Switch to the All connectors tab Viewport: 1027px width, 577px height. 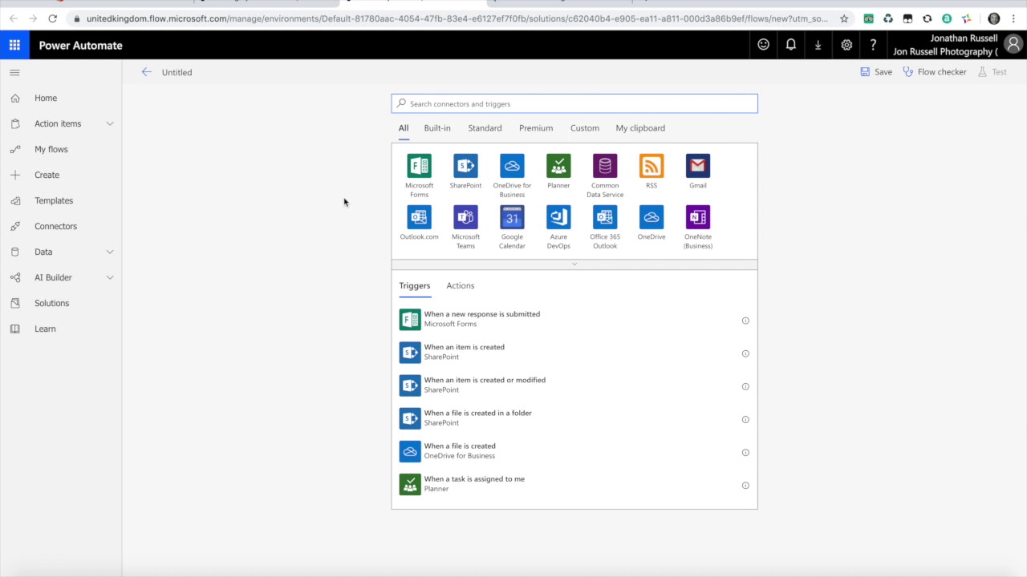pyautogui.click(x=404, y=128)
